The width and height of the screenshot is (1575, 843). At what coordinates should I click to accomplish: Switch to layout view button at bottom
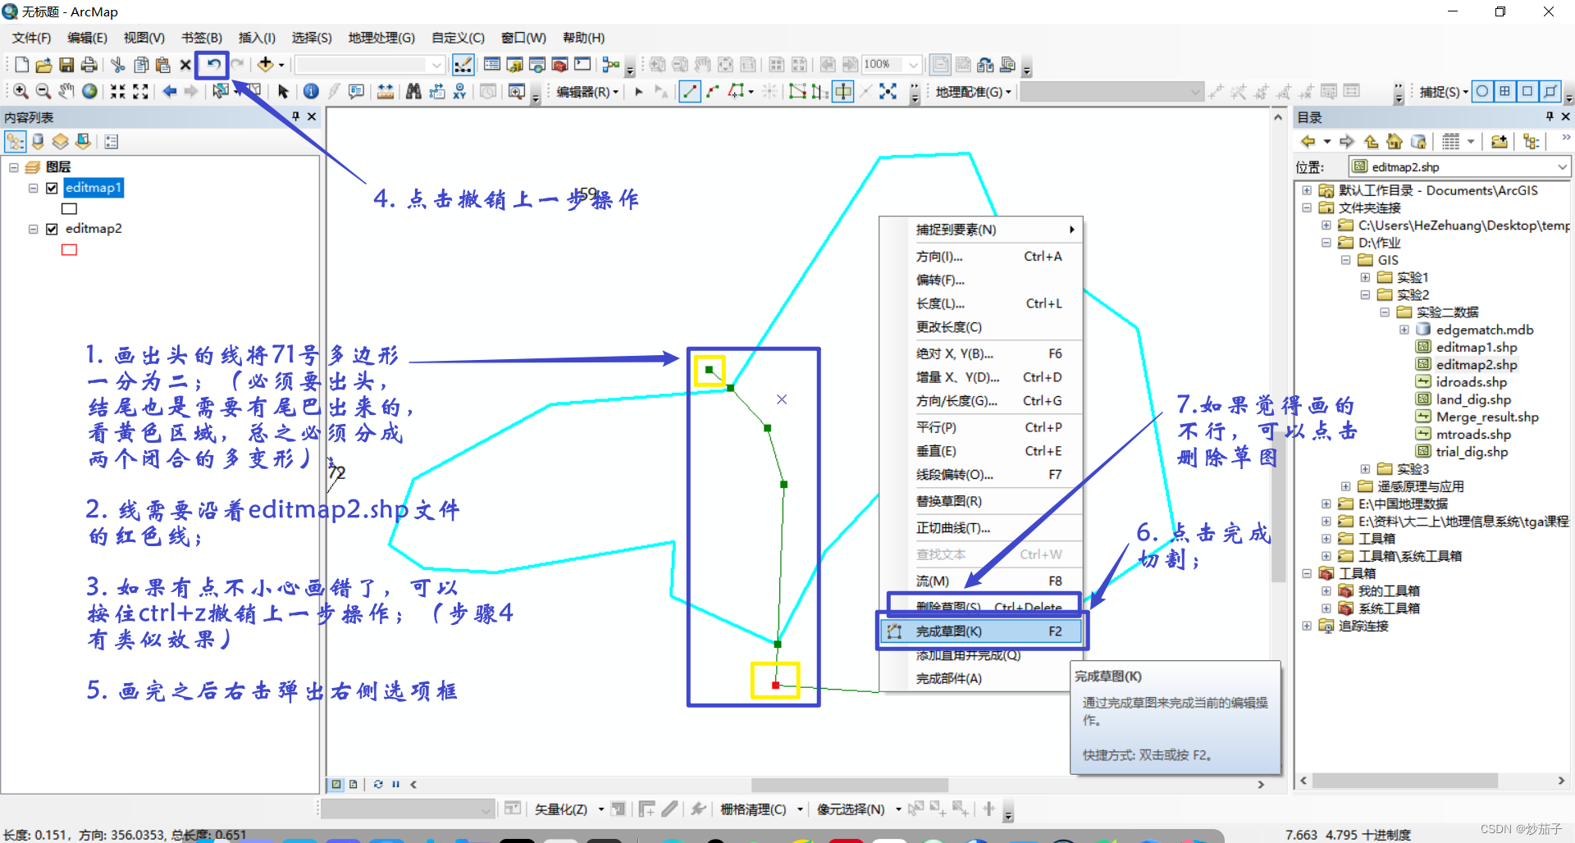point(354,784)
